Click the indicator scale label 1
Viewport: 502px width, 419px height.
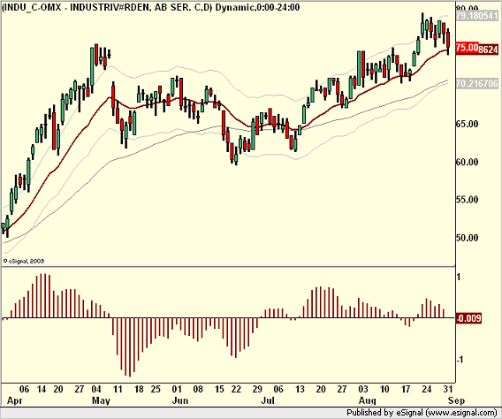click(459, 277)
